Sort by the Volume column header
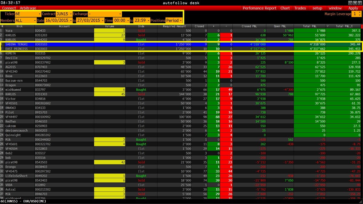Viewport: 363px width, 204px height. (110, 26)
